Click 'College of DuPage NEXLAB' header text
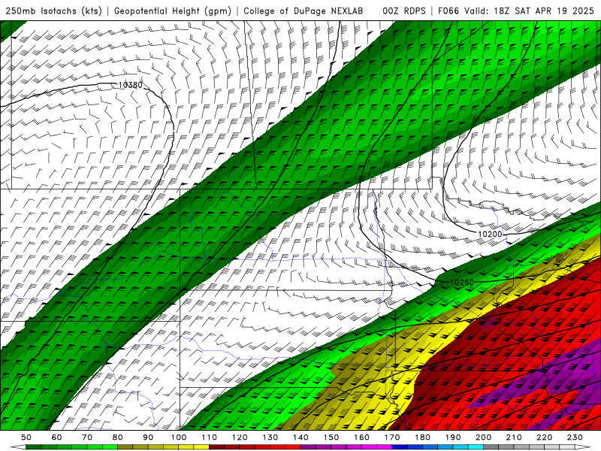Image resolution: width=601 pixels, height=451 pixels. click(x=304, y=11)
